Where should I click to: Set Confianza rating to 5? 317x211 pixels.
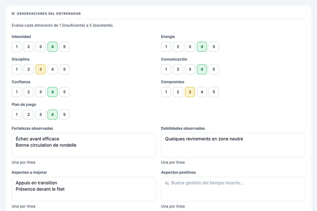64,92
